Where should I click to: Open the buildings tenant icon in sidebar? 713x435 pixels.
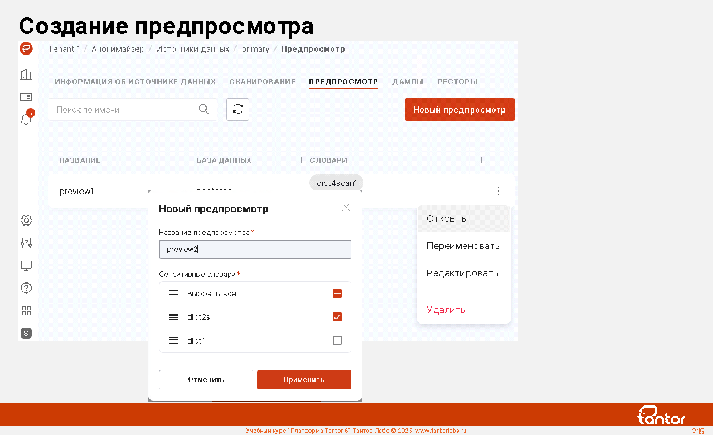click(26, 74)
